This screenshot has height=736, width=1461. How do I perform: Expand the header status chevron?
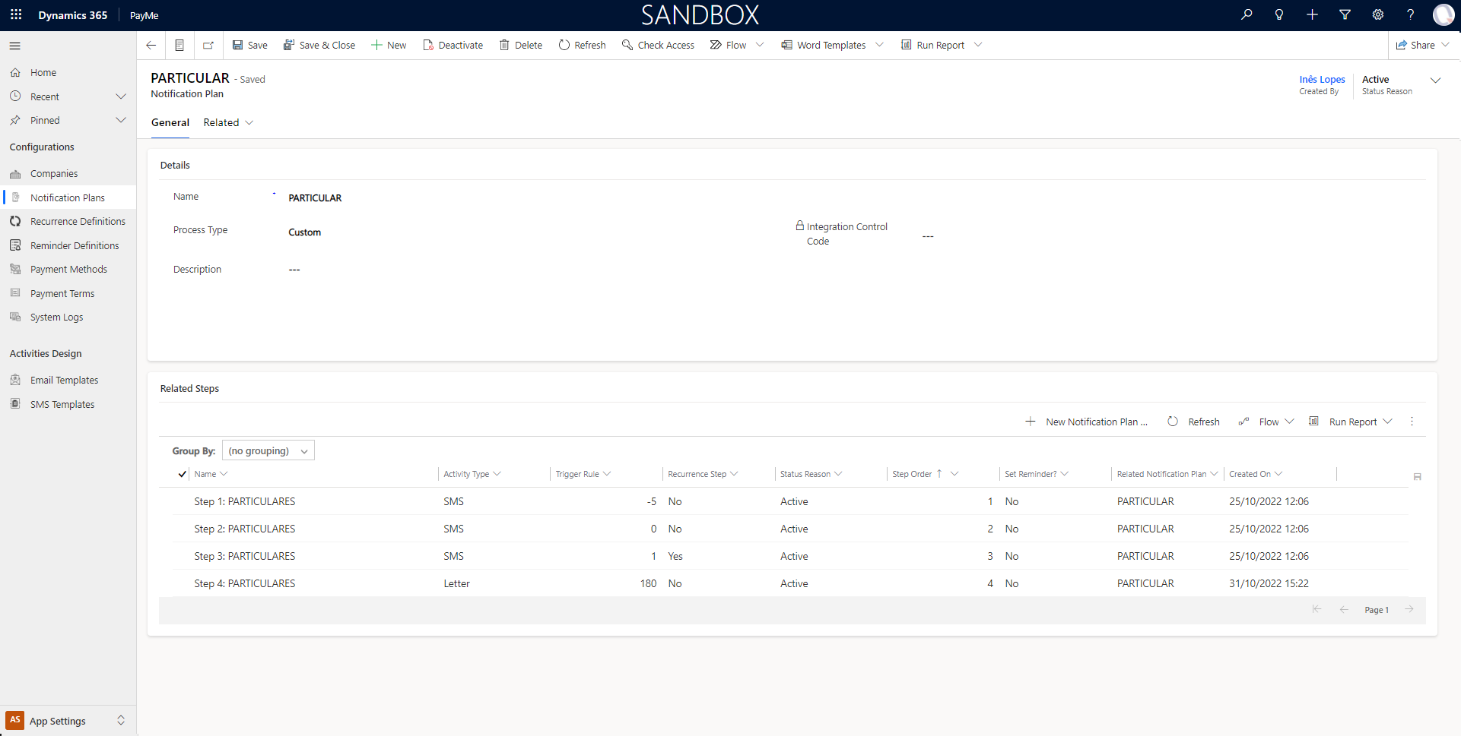pos(1435,81)
